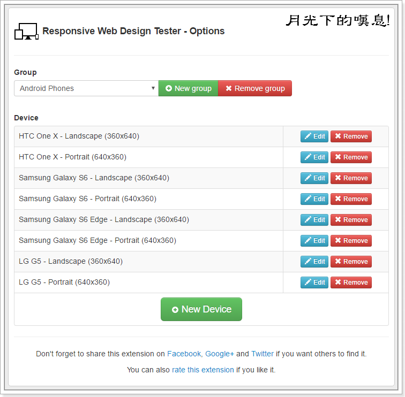Click the Remove group button
Screen dimensions: 405x397
click(x=255, y=88)
